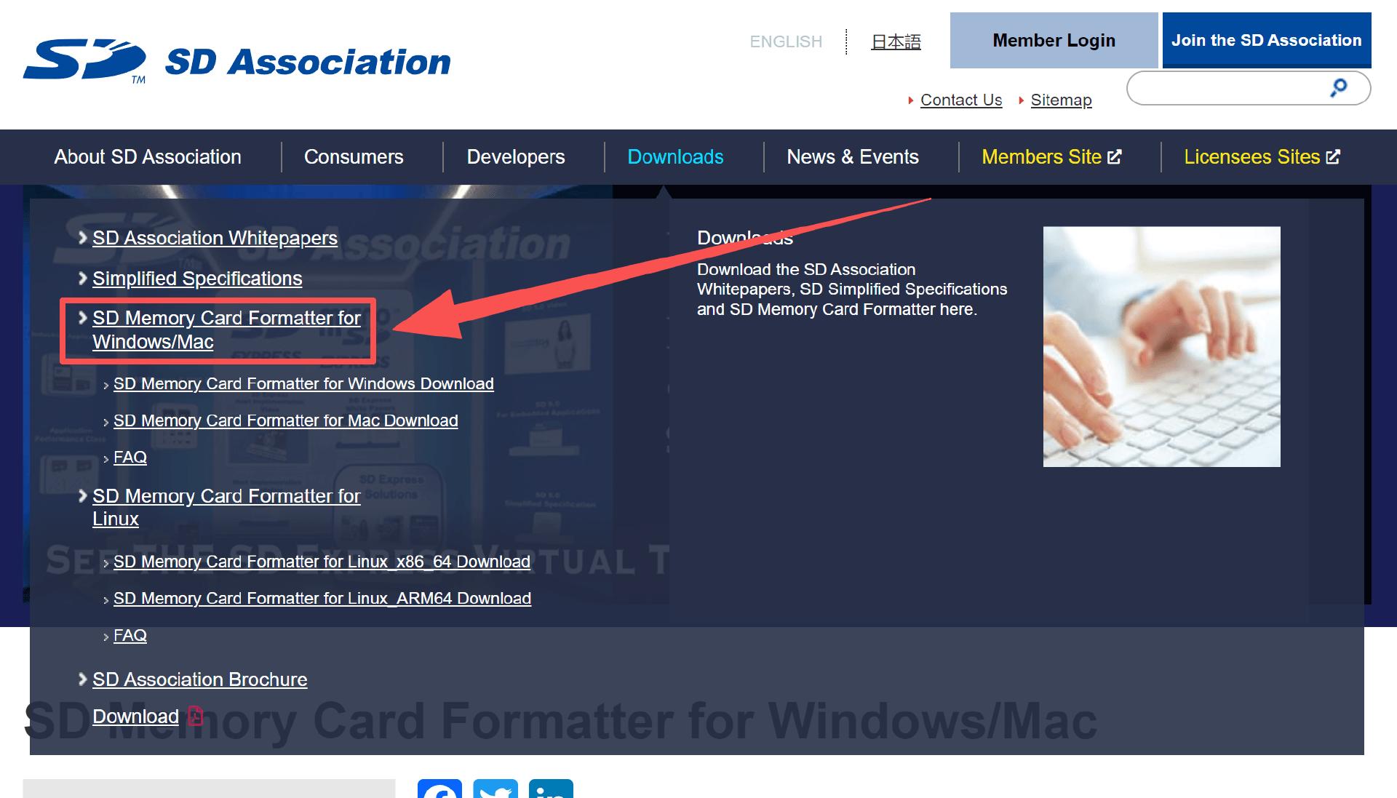
Task: Open Formatter for Mac Download link
Action: click(286, 420)
